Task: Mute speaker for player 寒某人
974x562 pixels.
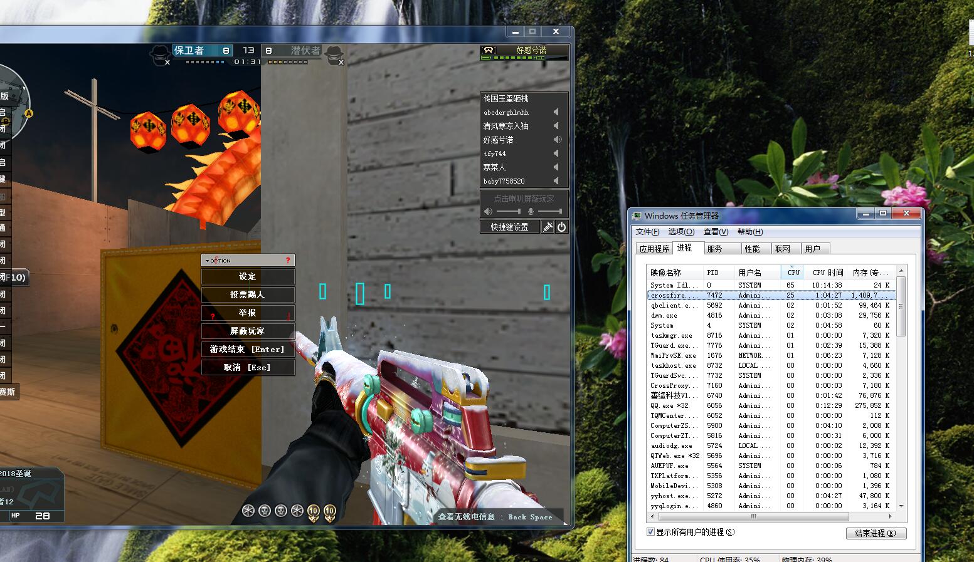Action: (x=556, y=167)
